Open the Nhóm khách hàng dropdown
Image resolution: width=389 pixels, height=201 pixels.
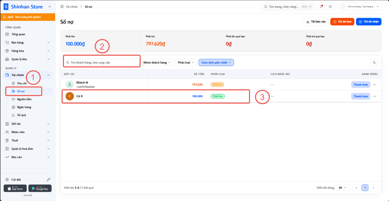point(157,62)
